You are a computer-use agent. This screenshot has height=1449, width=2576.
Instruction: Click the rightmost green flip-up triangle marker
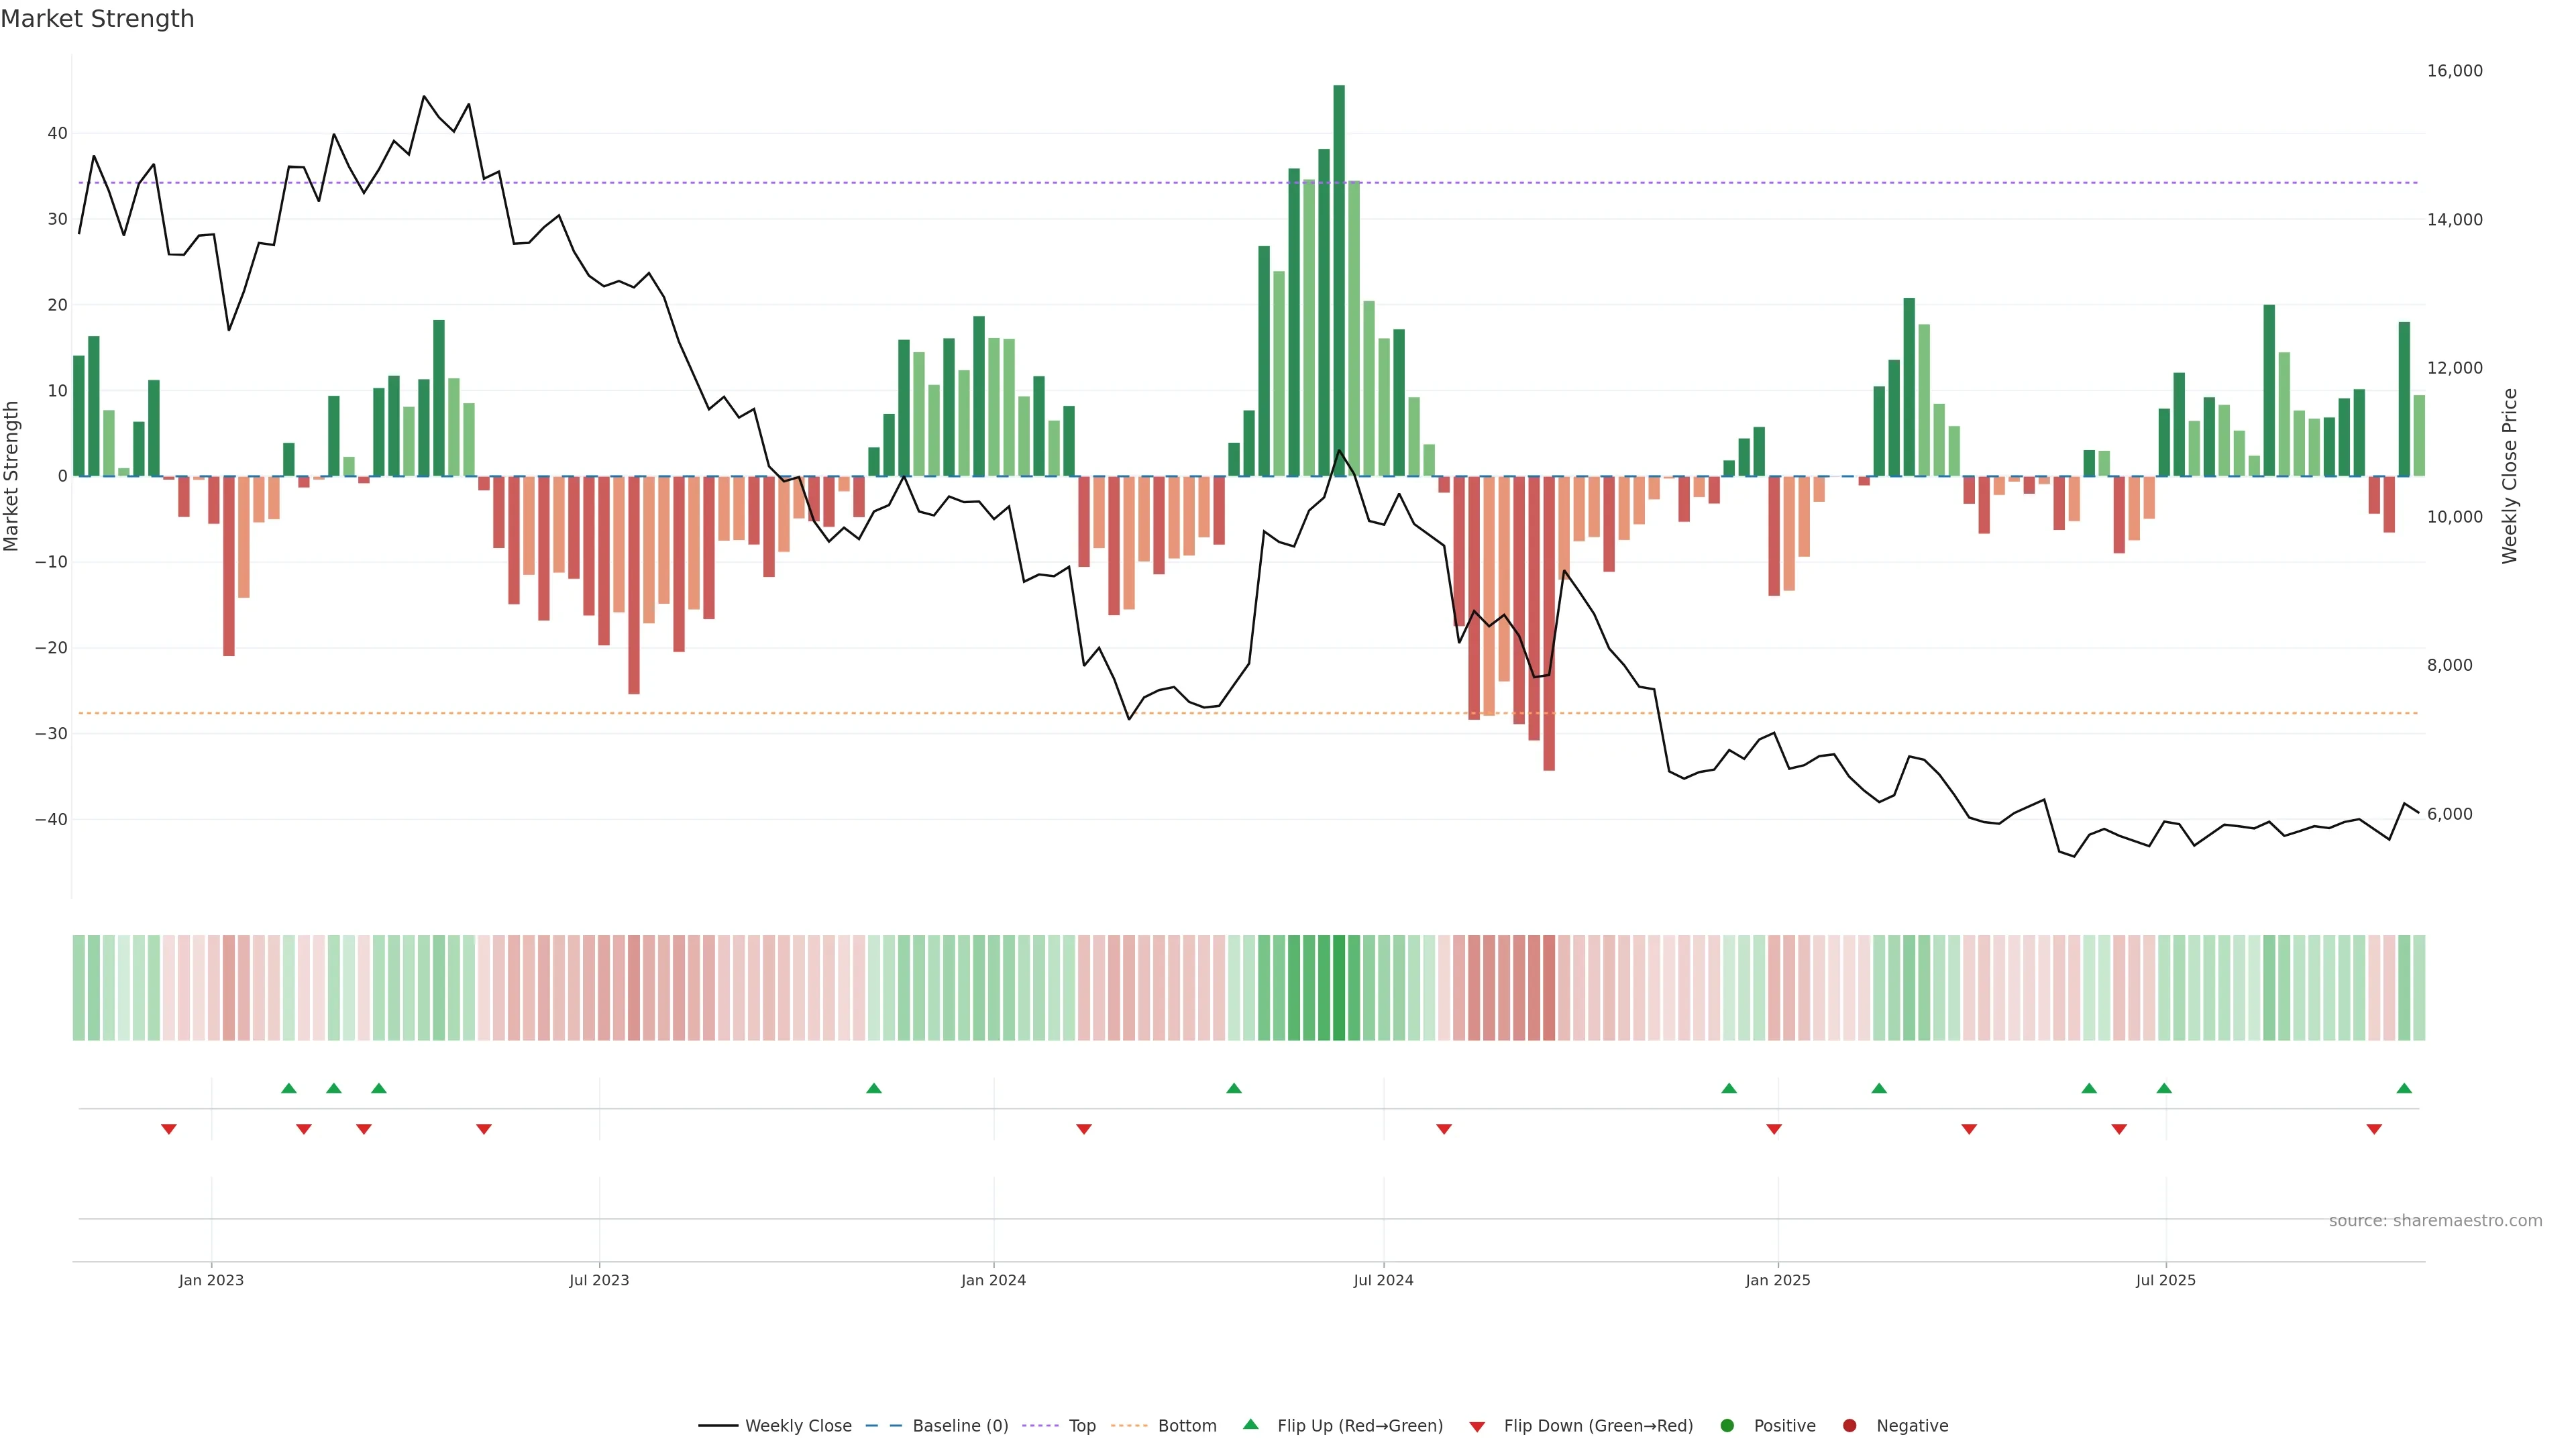[x=2404, y=1088]
